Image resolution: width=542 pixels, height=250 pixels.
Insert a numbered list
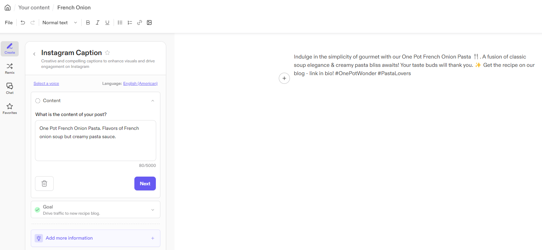130,23
